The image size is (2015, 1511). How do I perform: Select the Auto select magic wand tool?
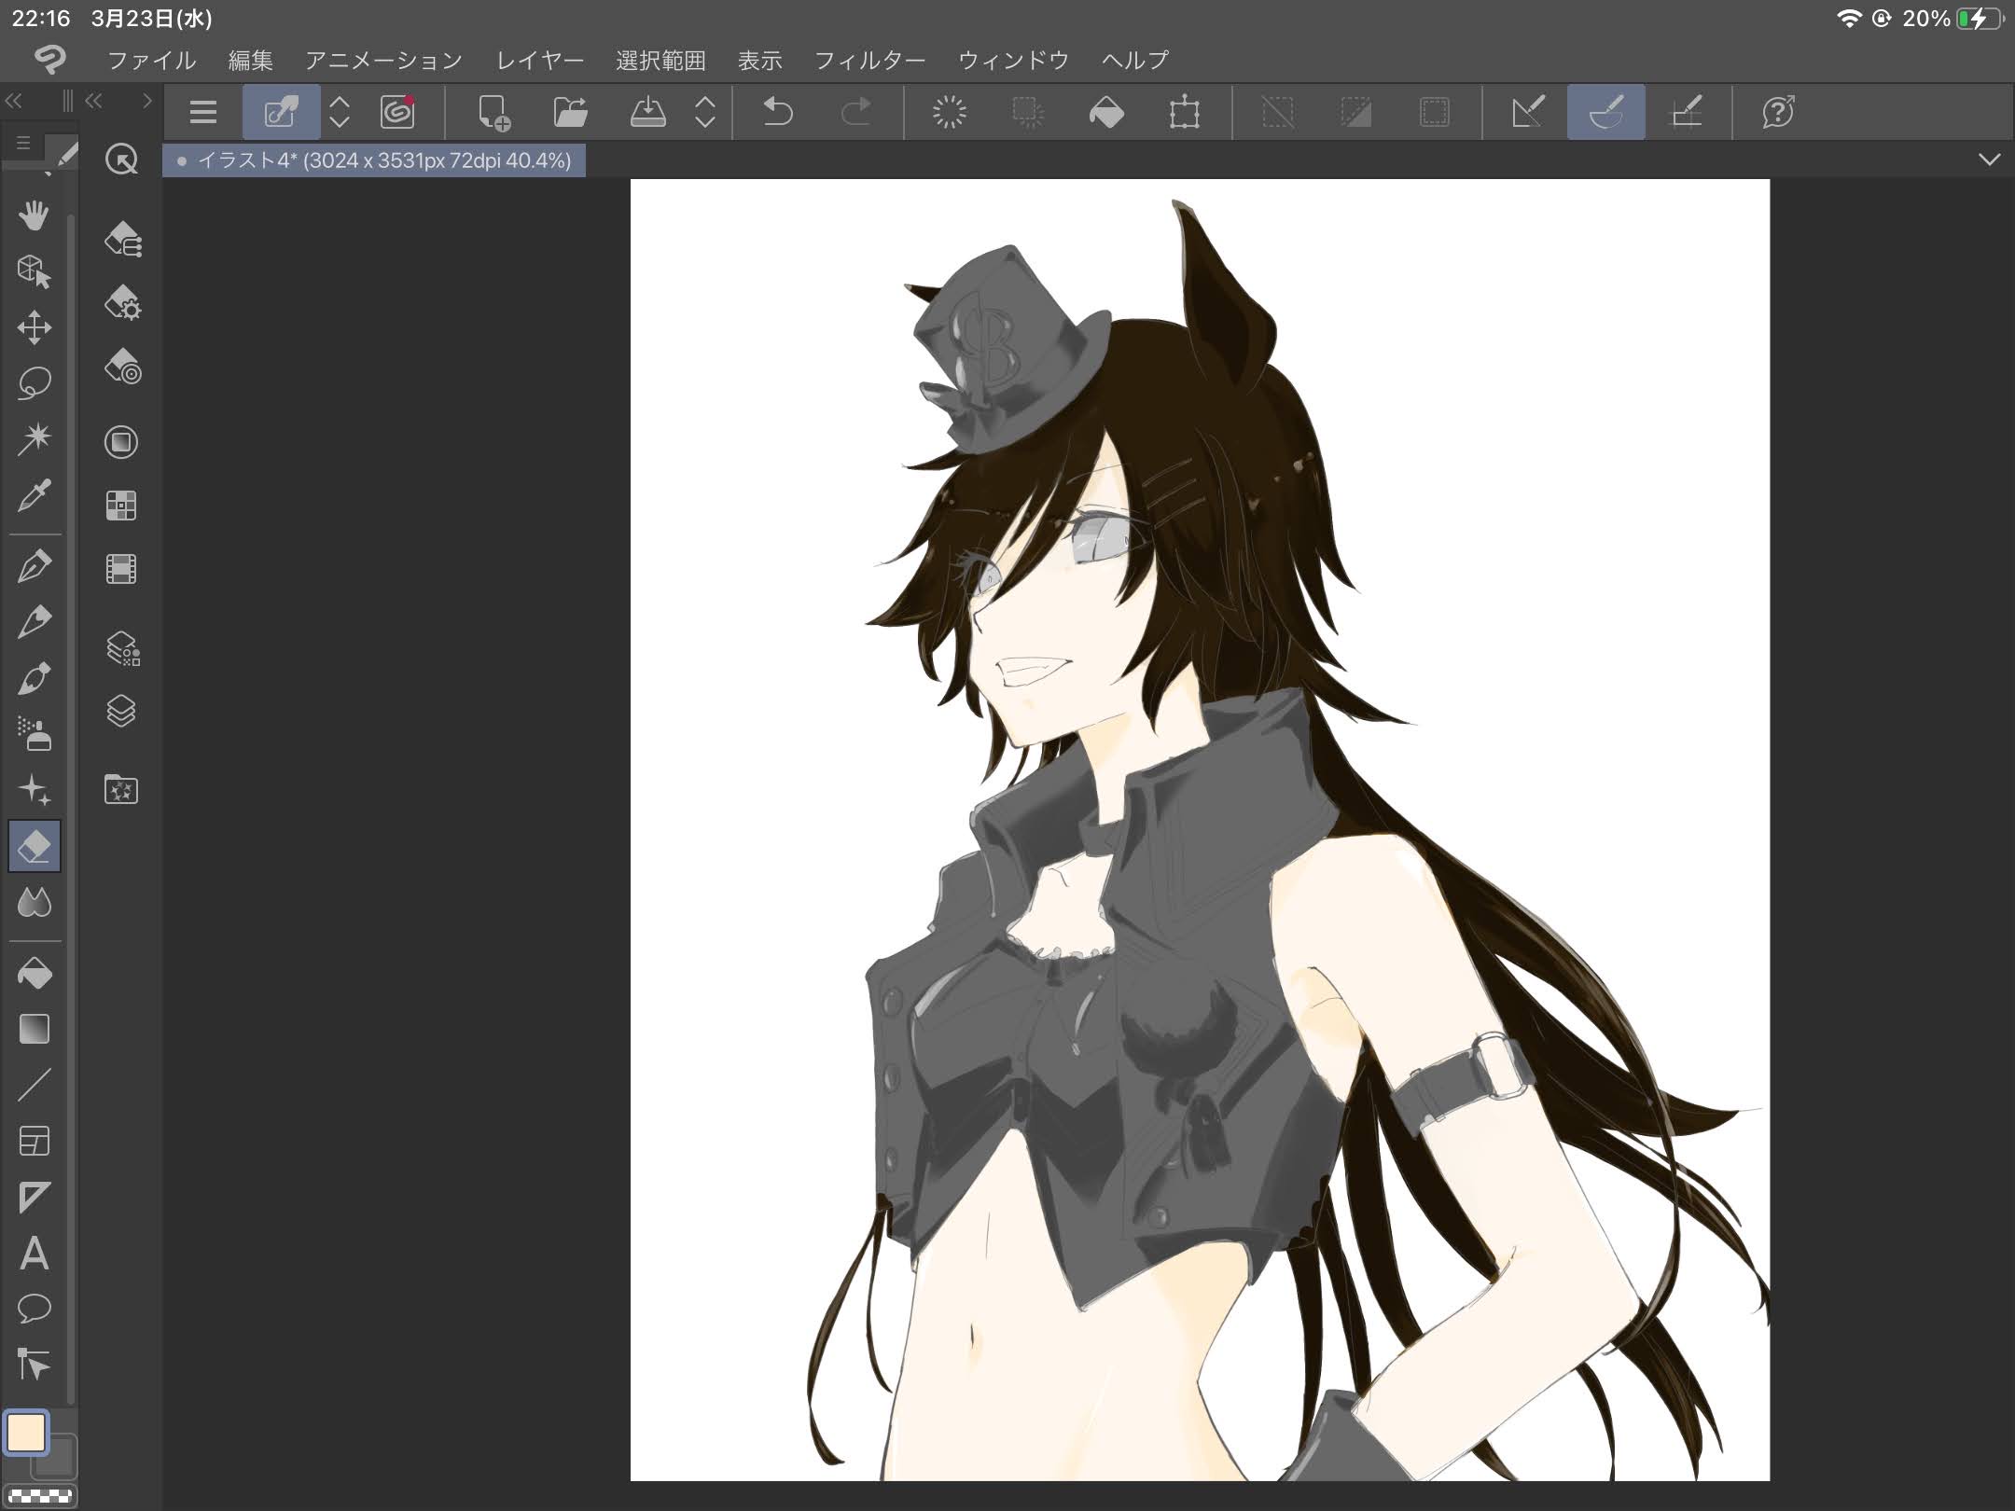[x=35, y=438]
